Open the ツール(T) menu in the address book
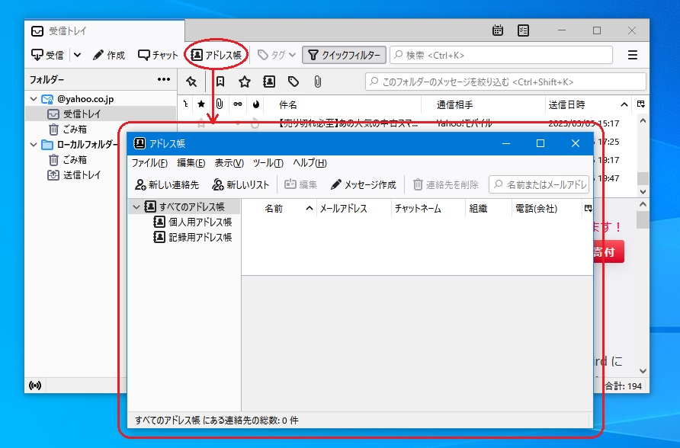Screen dimensions: 680x448 (x=268, y=163)
